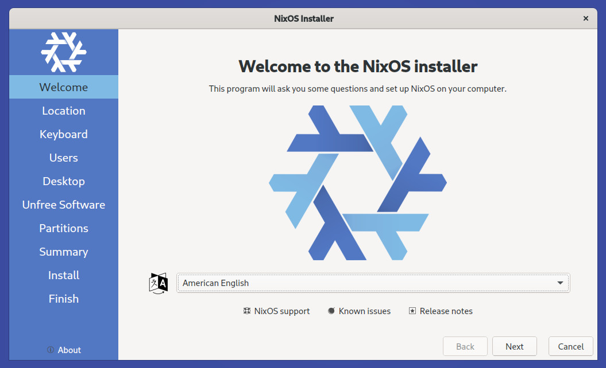Open the Unfree Software step

point(64,205)
